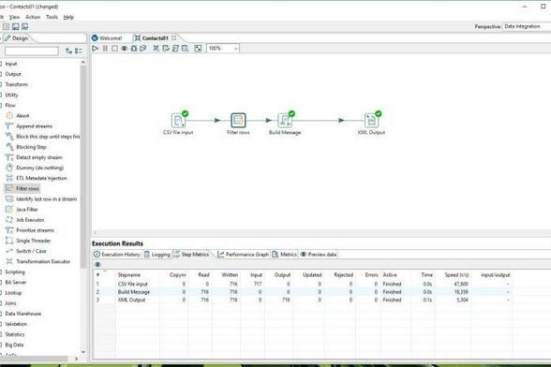The height and width of the screenshot is (367, 551).
Task: Open the Logging tab
Action: coord(157,255)
